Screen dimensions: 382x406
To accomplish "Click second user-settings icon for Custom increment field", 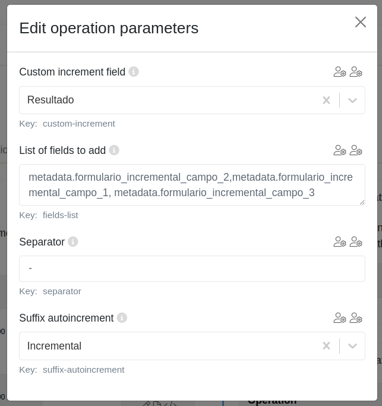I will pos(356,72).
